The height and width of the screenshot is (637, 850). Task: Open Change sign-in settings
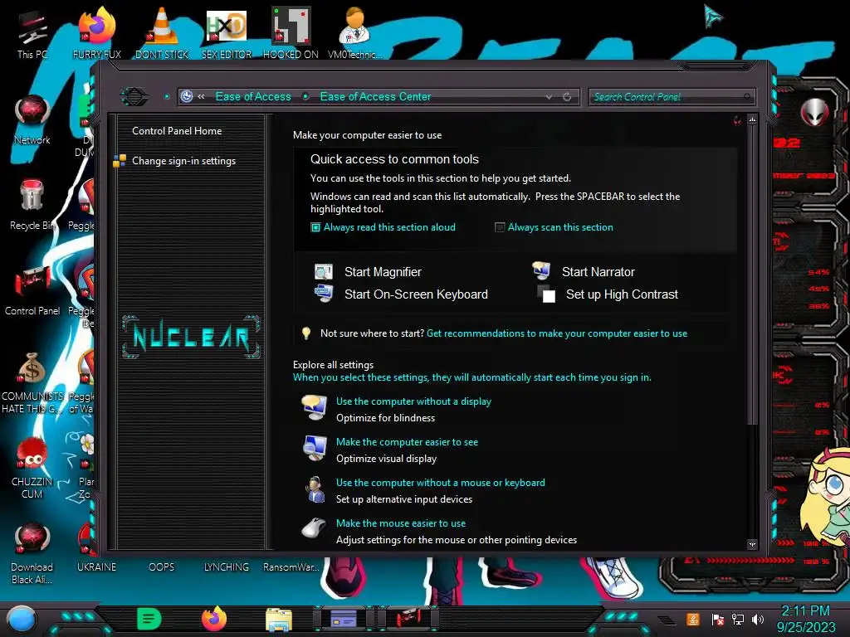[183, 161]
